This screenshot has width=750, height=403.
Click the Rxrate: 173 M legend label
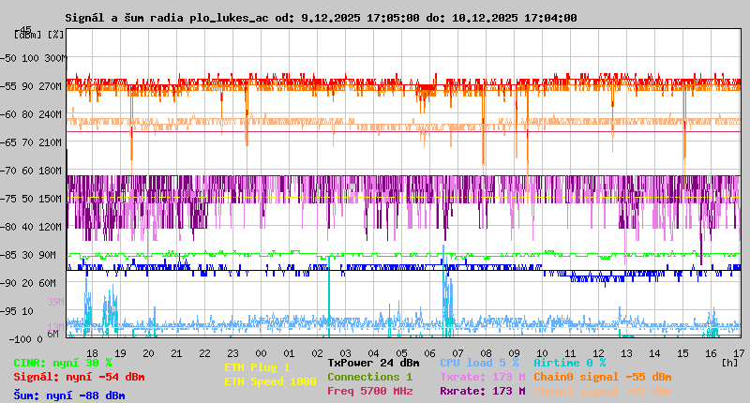pyautogui.click(x=483, y=391)
